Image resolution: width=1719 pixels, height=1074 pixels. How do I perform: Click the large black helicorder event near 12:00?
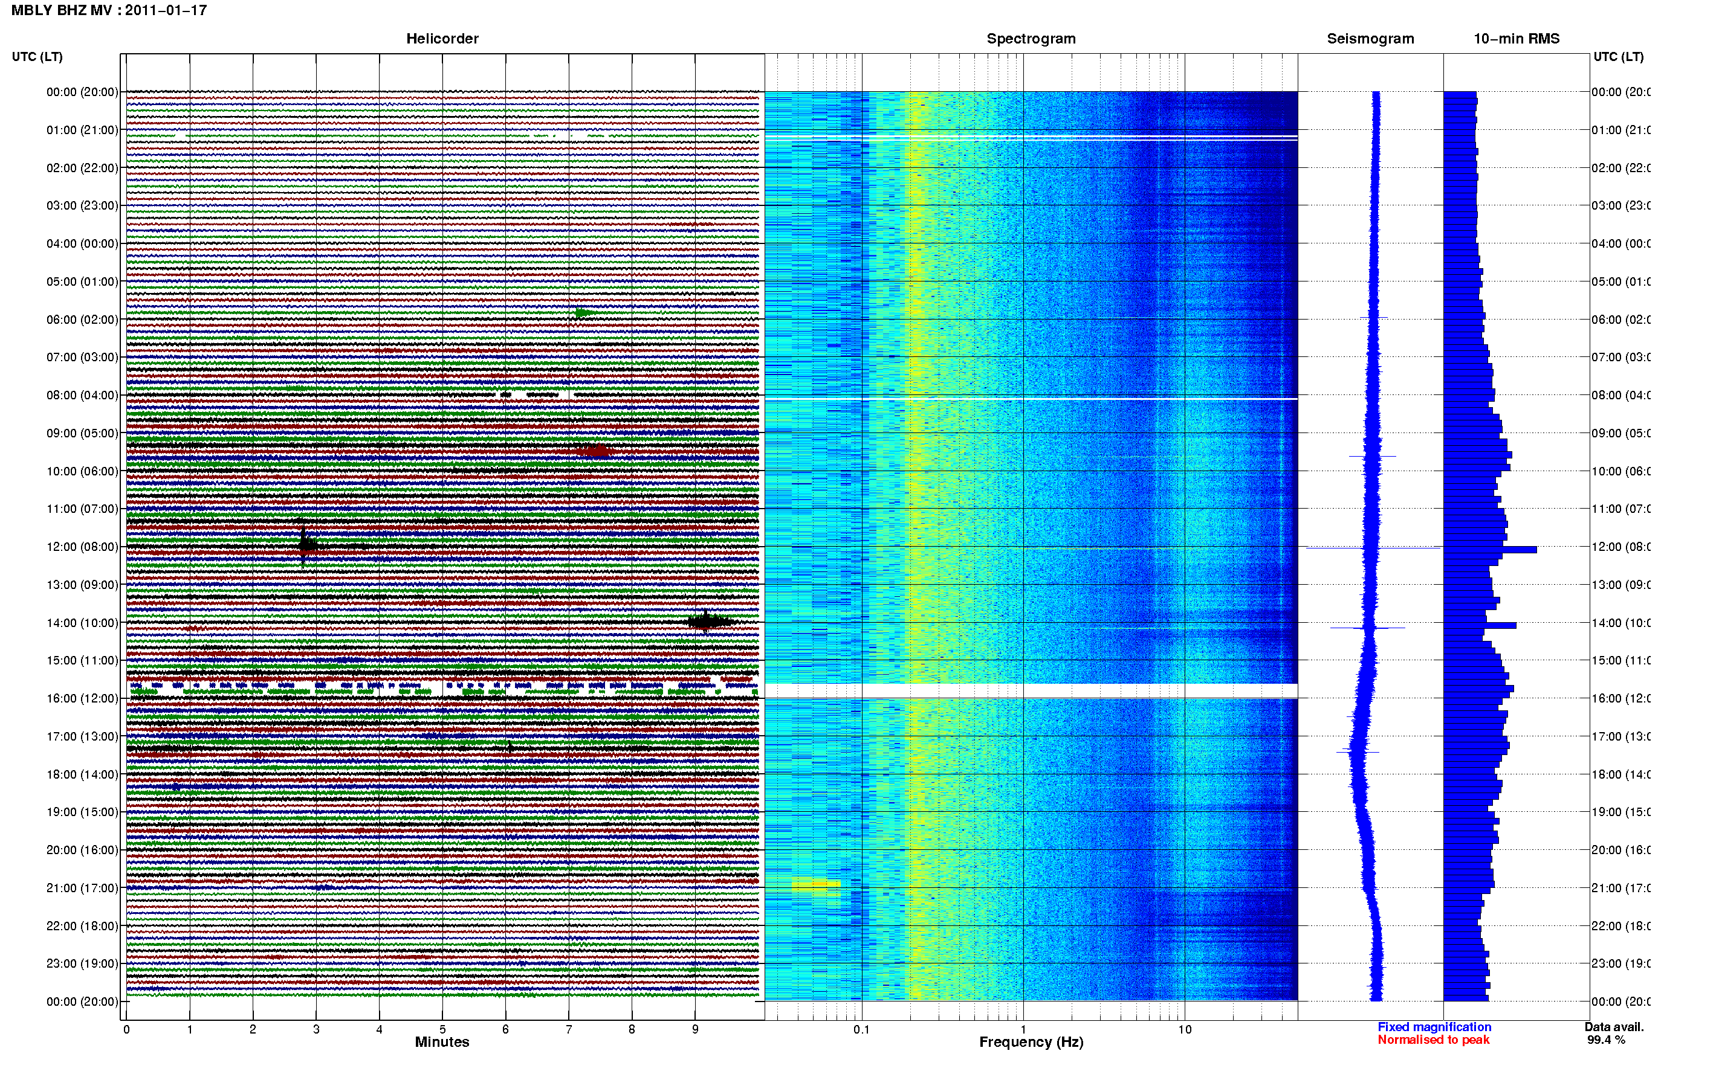click(x=307, y=545)
